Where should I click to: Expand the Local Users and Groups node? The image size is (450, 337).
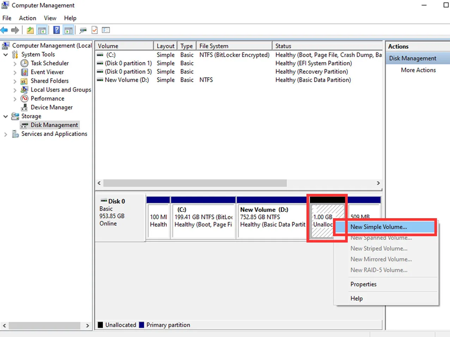(15, 90)
